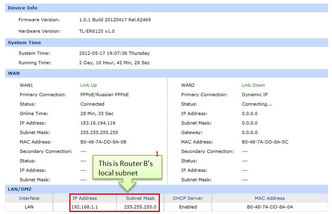This screenshot has width=332, height=214.
Task: Click the WAN2 Gateway label
Action: [192, 132]
